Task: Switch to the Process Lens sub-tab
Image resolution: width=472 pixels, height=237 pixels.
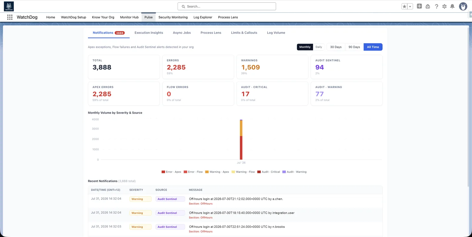Action: click(x=211, y=33)
